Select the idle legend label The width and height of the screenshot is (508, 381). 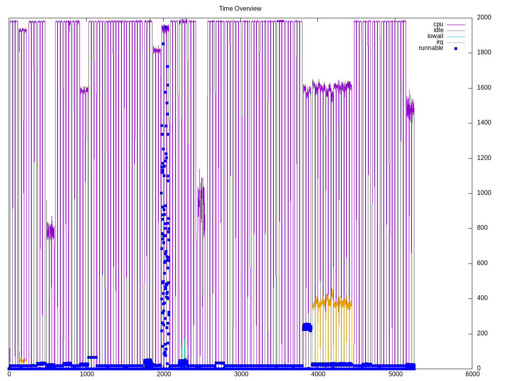[x=438, y=30]
